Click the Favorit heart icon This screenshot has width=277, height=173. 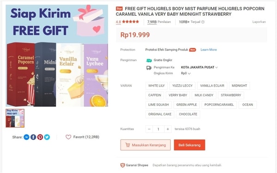pyautogui.click(x=68, y=137)
